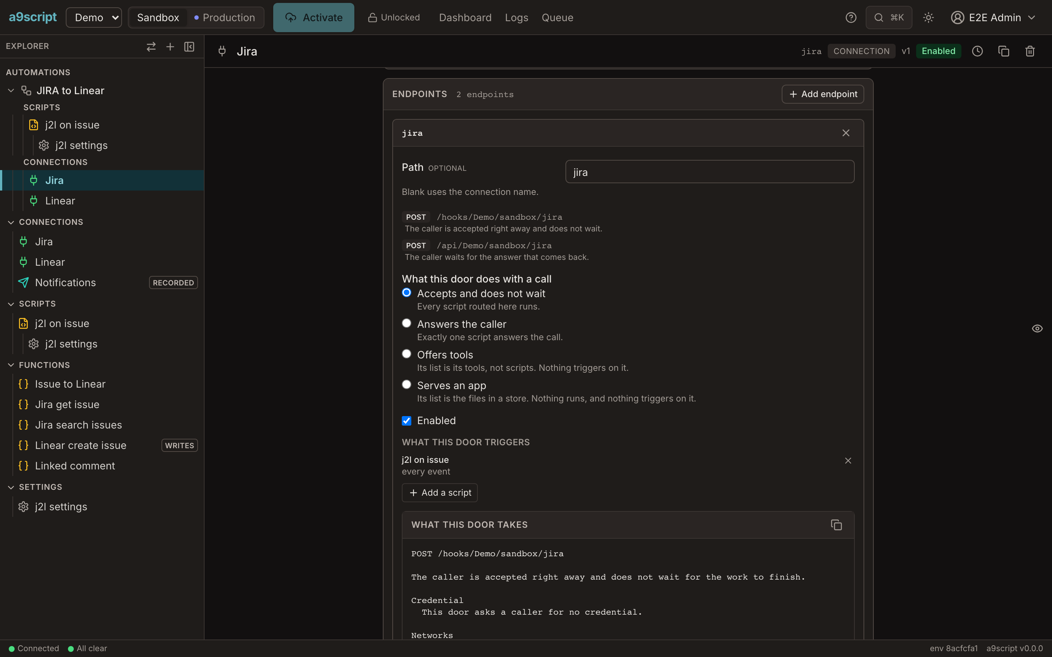Screen dimensions: 1052x657
Task: Select the Serves an app option
Action: click(406, 385)
